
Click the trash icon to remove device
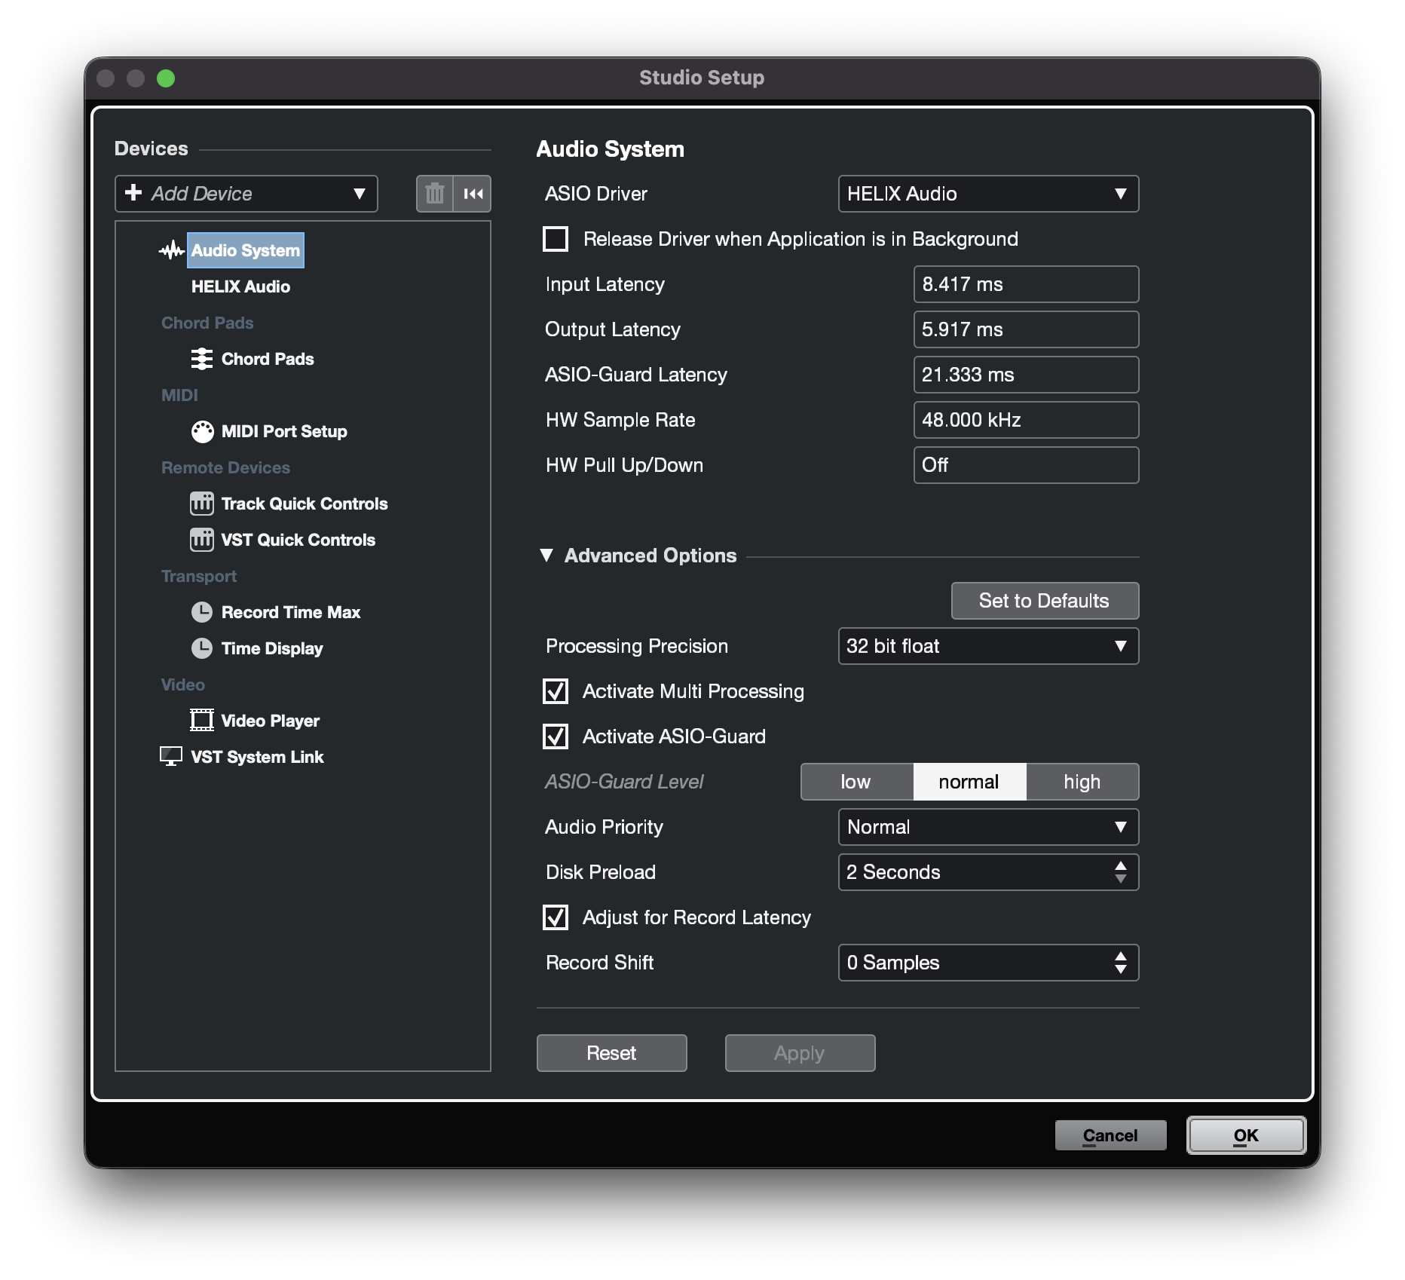point(434,194)
